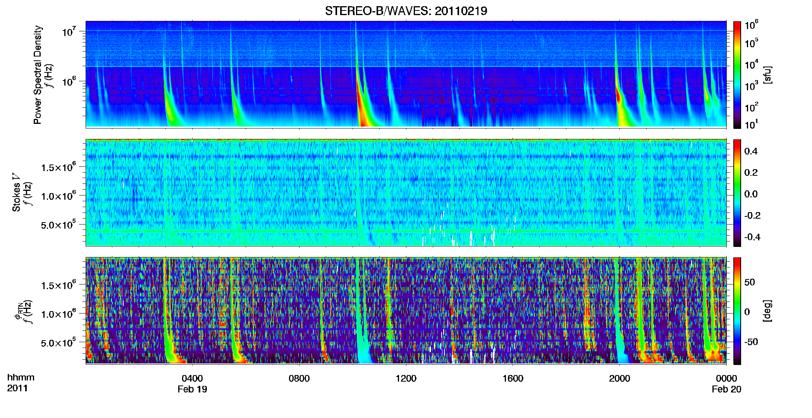Select the 0.2 value on Stokes V color bar
The height and width of the screenshot is (418, 812).
click(x=751, y=172)
